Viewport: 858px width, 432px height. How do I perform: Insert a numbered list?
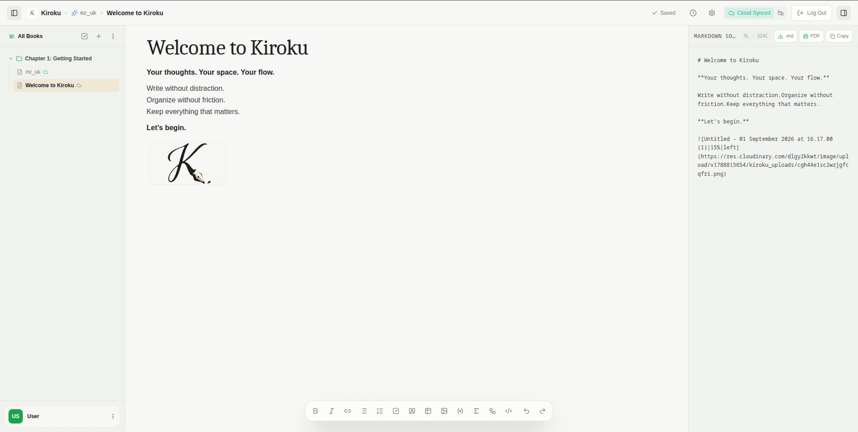380,411
